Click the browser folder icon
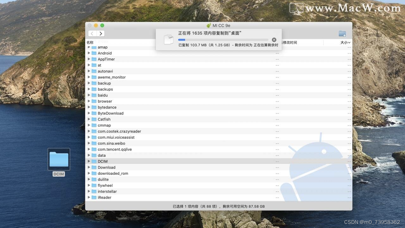405x228 pixels. tap(94, 101)
